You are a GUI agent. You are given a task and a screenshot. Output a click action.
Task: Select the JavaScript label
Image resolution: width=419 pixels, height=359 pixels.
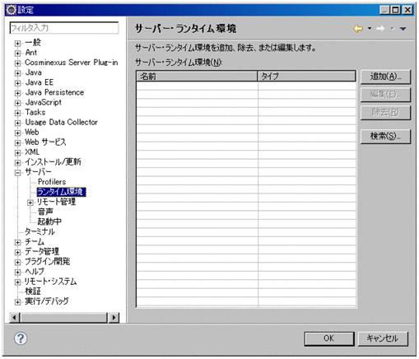[x=44, y=102]
